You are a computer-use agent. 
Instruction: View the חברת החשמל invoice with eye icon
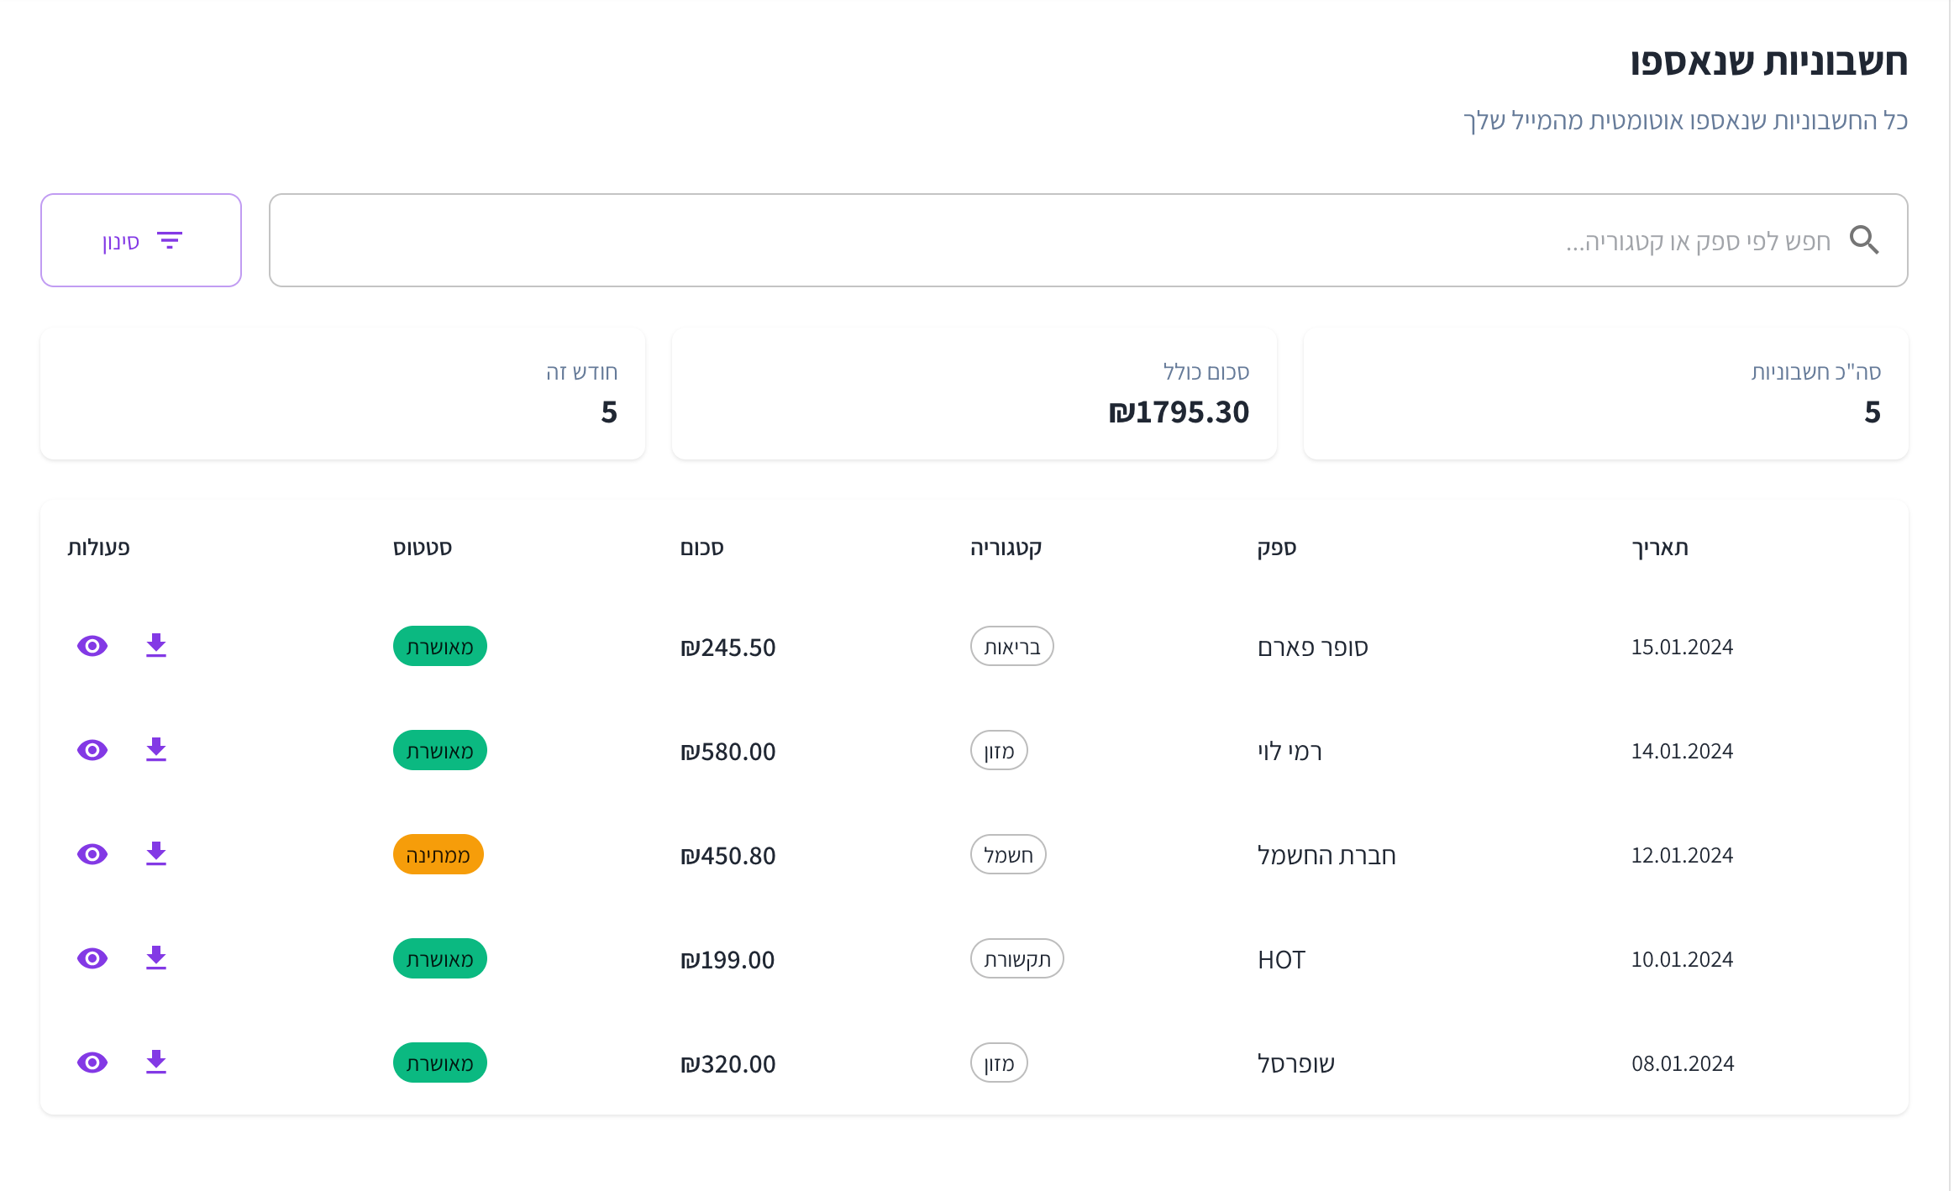(x=92, y=854)
